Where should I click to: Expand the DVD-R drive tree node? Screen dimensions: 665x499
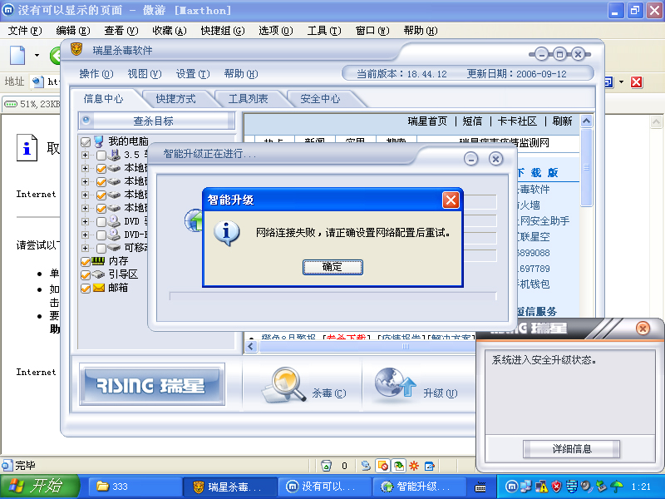pos(86,235)
